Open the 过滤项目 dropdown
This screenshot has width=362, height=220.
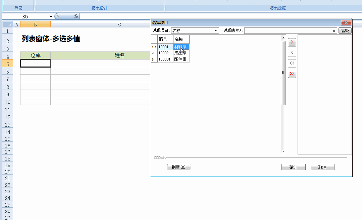pos(216,31)
